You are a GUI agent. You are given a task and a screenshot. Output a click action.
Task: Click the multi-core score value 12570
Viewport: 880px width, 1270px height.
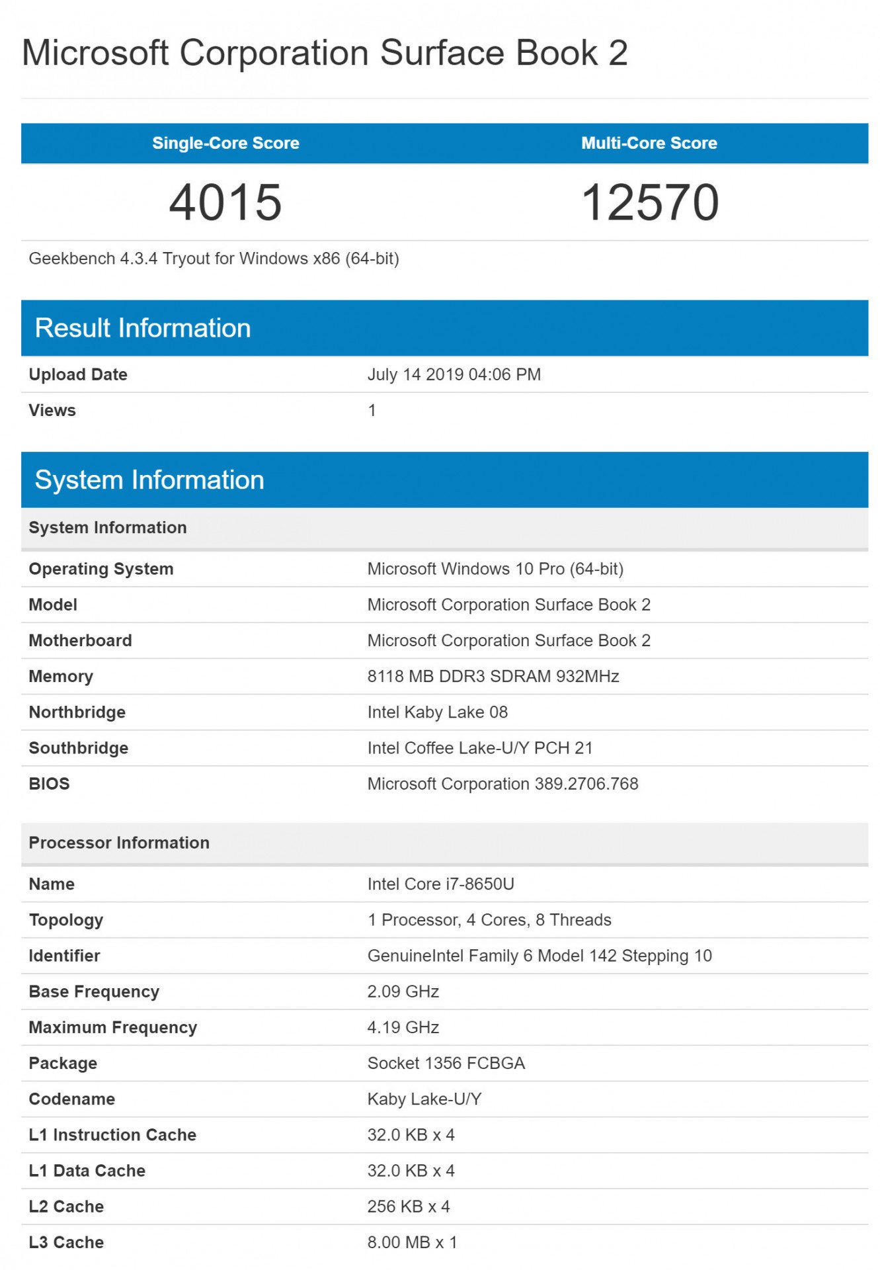[x=650, y=202]
